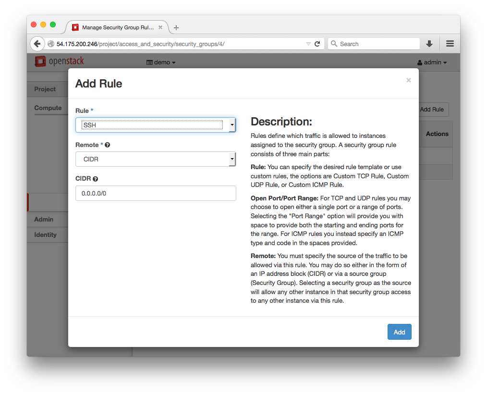This screenshot has height=395, width=487.
Task: Open a new browser tab with plus
Action: [176, 28]
